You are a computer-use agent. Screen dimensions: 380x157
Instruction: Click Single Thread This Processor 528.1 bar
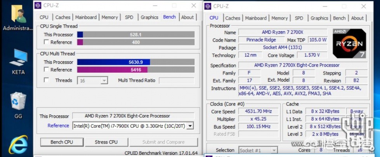(136, 34)
